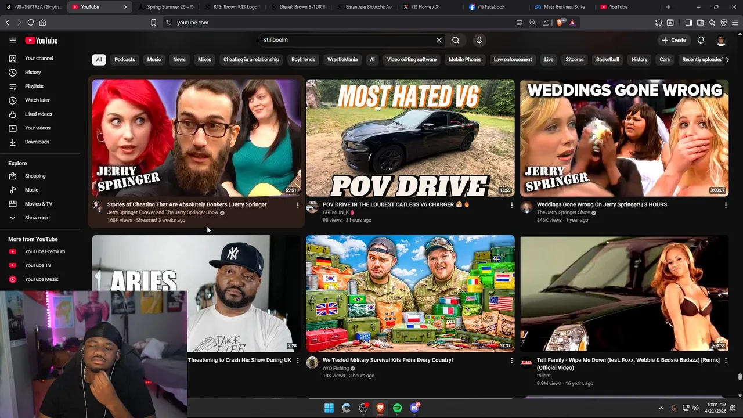The image size is (743, 418).
Task: Open Your channel in sidebar
Action: 39,58
